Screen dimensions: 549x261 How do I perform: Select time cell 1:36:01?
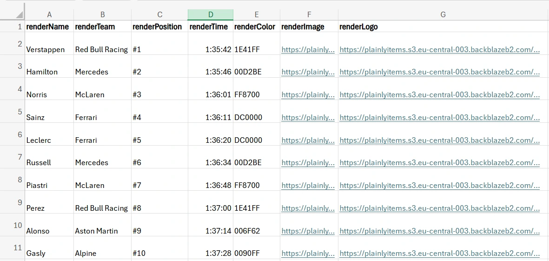point(211,89)
